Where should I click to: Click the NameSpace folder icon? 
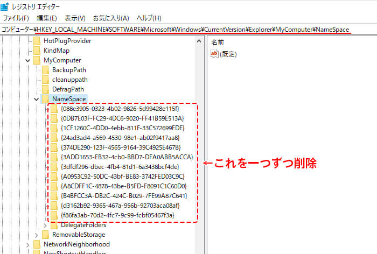(x=45, y=99)
